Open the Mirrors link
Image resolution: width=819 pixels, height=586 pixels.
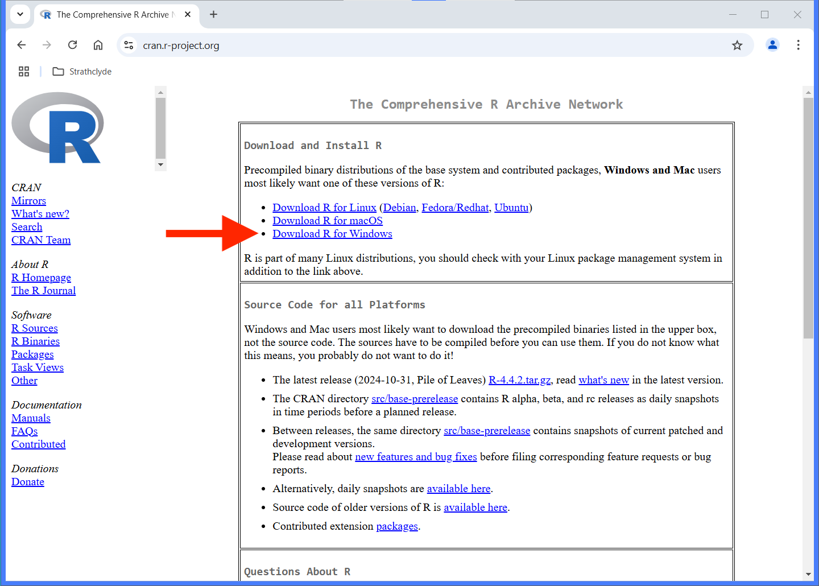[x=28, y=201]
